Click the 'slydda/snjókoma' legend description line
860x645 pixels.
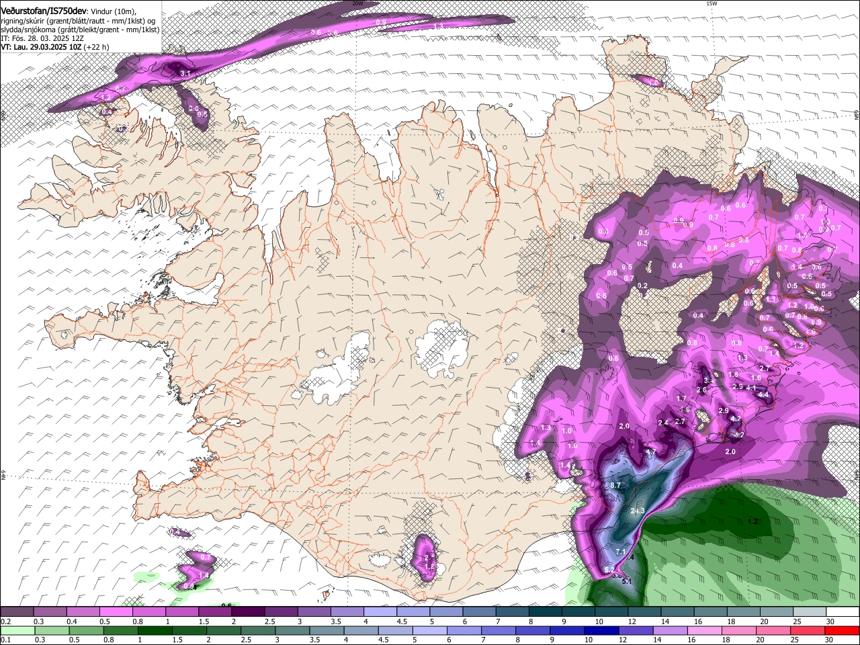79,30
